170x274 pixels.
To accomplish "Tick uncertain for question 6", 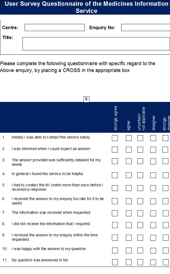I will click(x=140, y=201).
